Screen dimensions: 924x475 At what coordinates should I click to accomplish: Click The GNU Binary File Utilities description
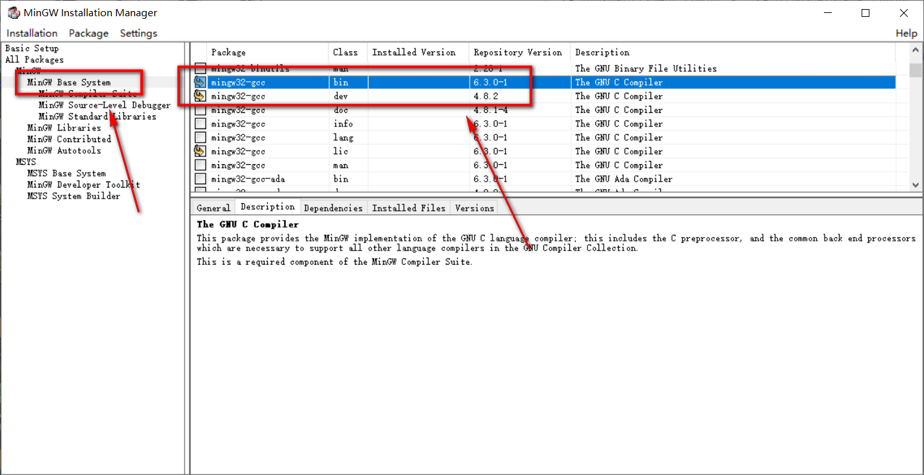pos(646,68)
